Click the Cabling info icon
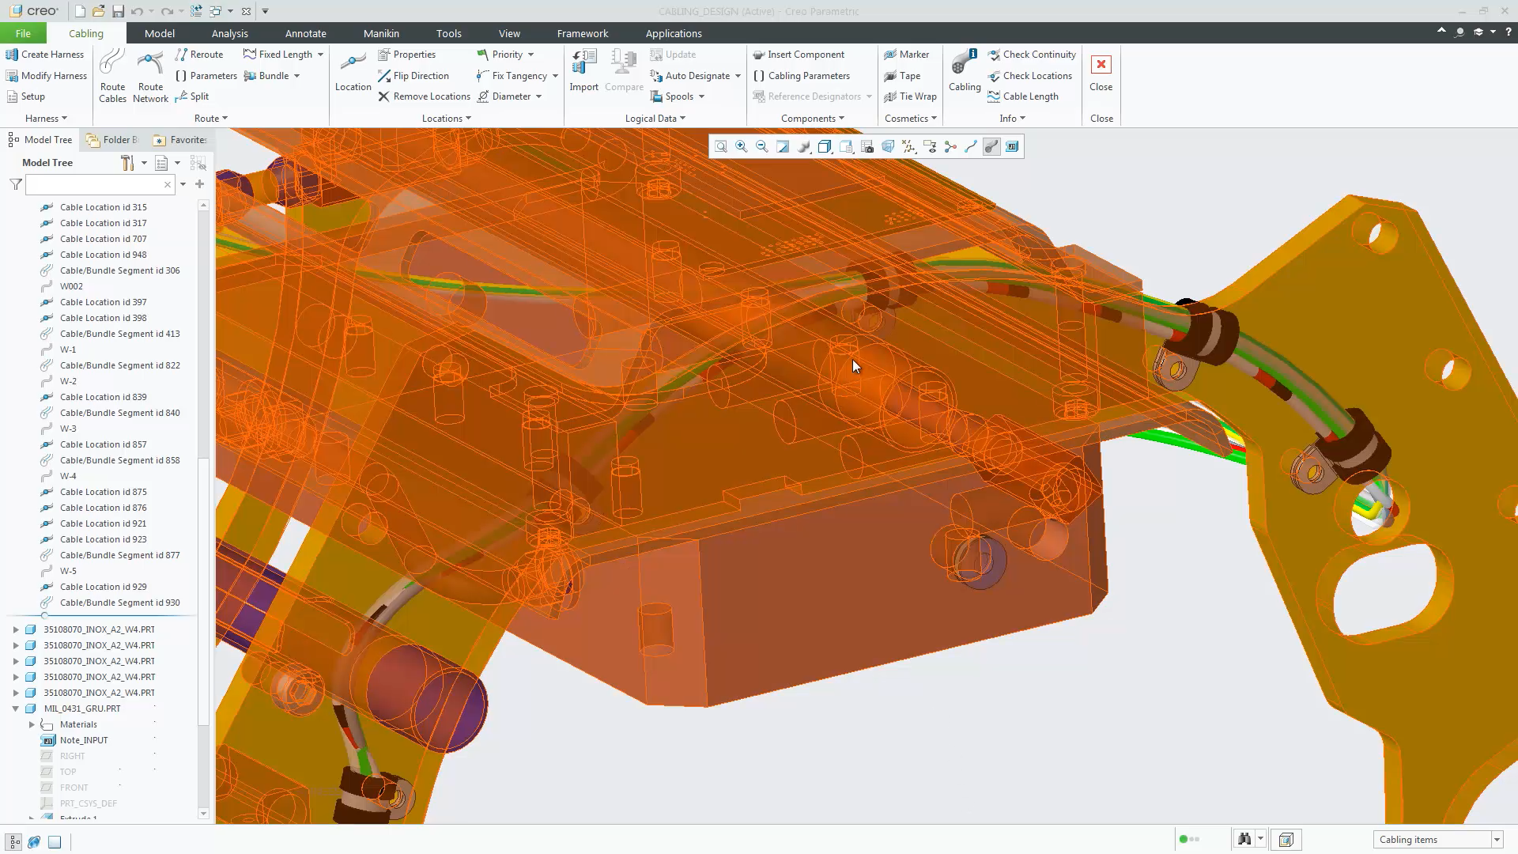Image resolution: width=1518 pixels, height=854 pixels. 965,71
